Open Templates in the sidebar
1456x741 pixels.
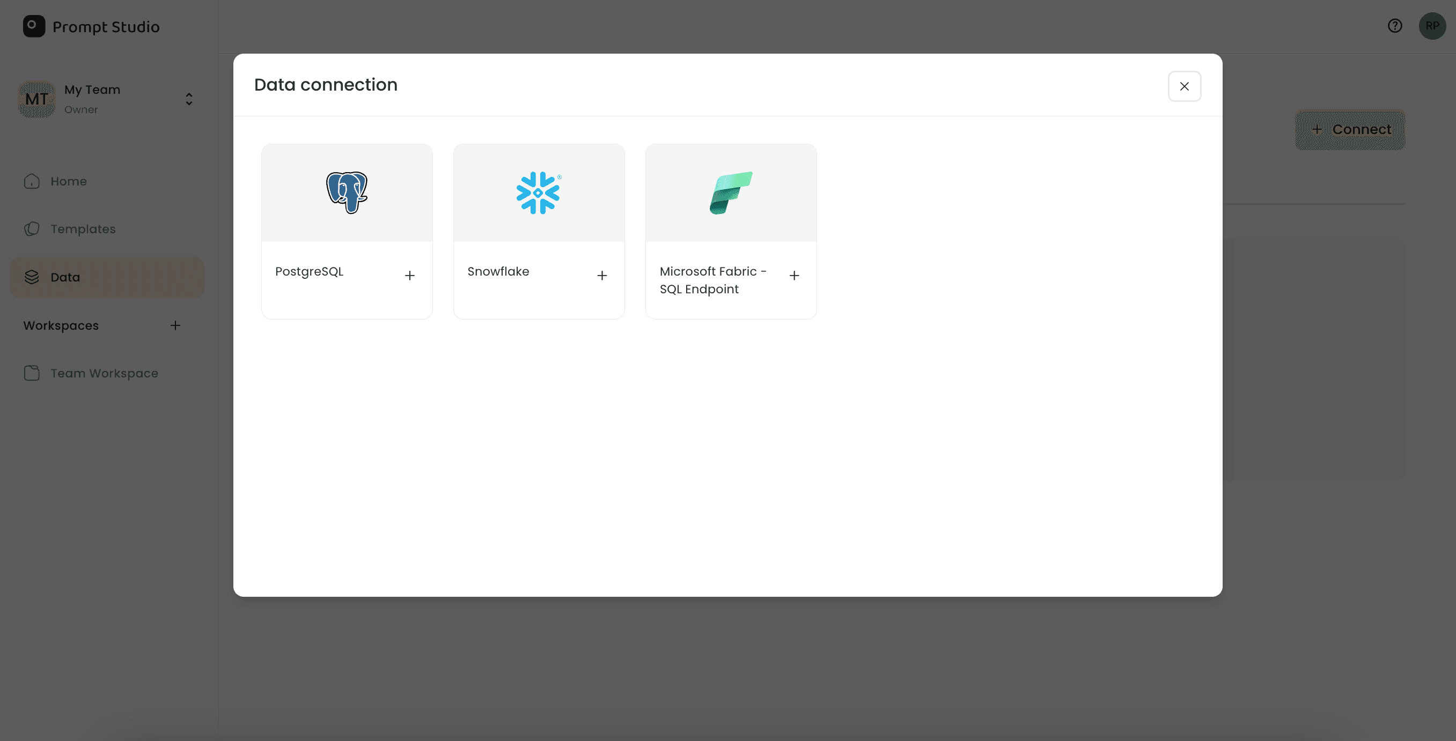pos(107,229)
